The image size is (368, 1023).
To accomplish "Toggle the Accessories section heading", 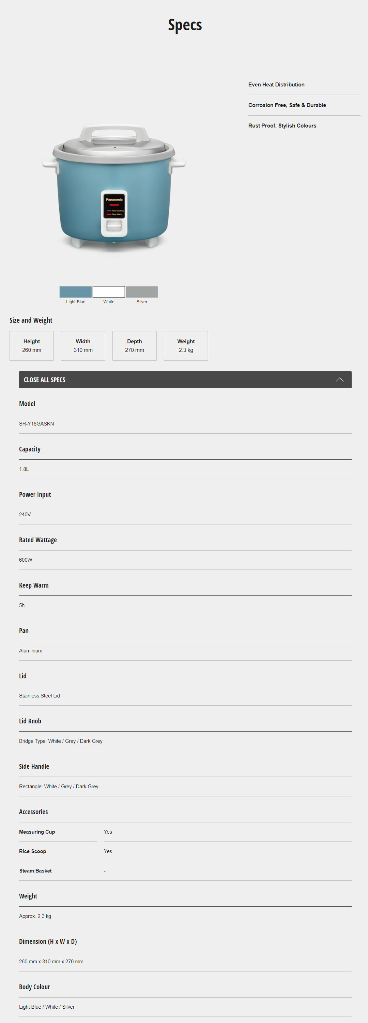I will tap(33, 812).
